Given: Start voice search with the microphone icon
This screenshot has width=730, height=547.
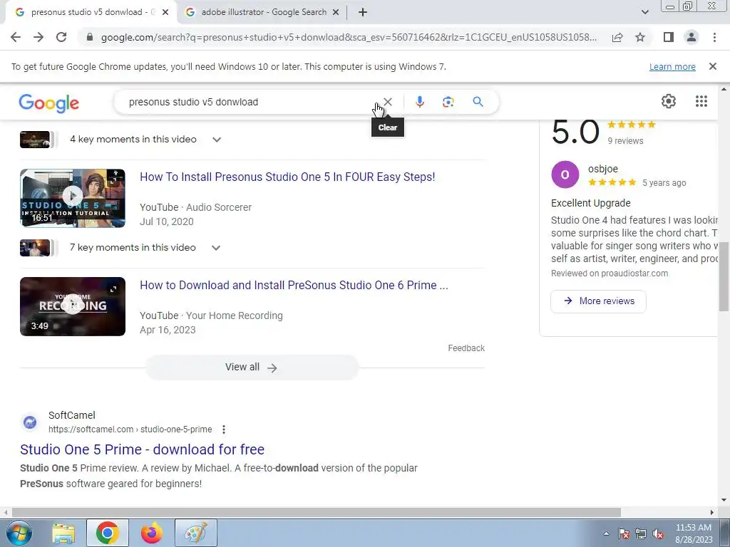Looking at the screenshot, I should tap(419, 102).
